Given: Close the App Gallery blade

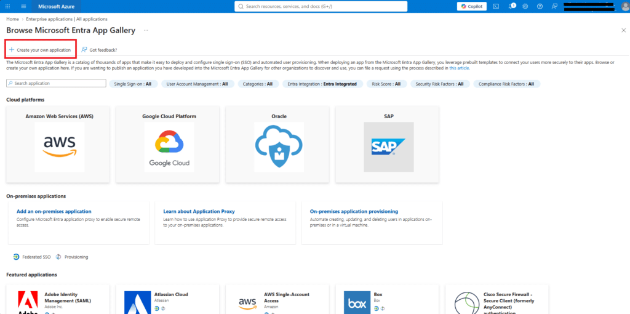Looking at the screenshot, I should [x=624, y=30].
